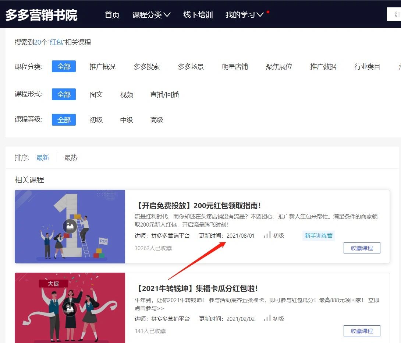The width and height of the screenshot is (401, 343).
Task: Open the 集福卡瓜分红包 course thumbnail
Action: pyautogui.click(x=70, y=308)
